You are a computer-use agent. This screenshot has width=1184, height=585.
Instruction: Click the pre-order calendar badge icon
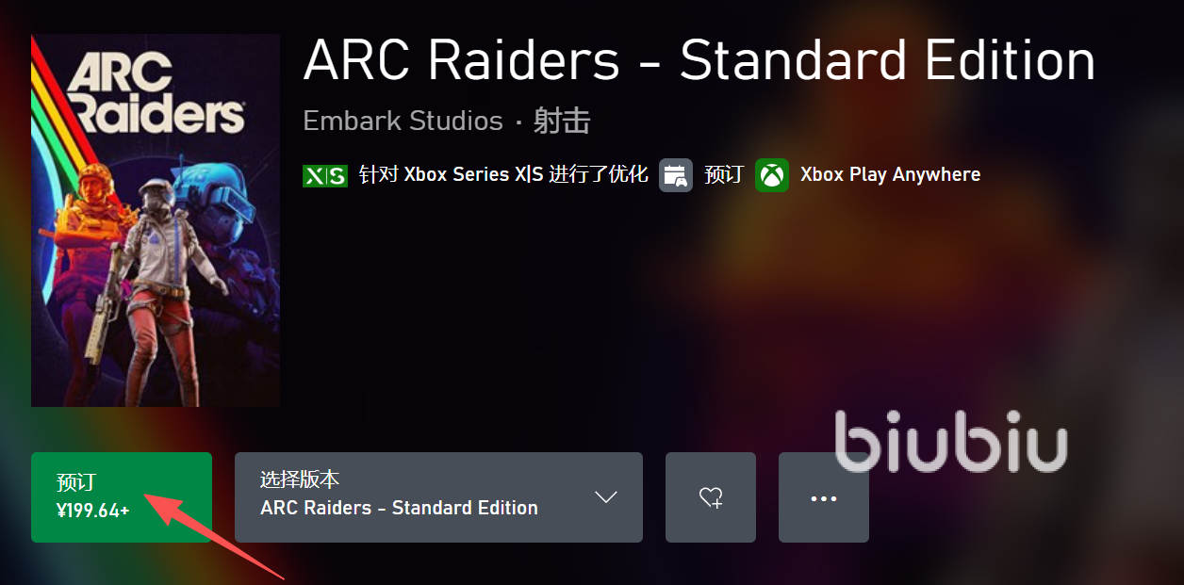click(676, 175)
